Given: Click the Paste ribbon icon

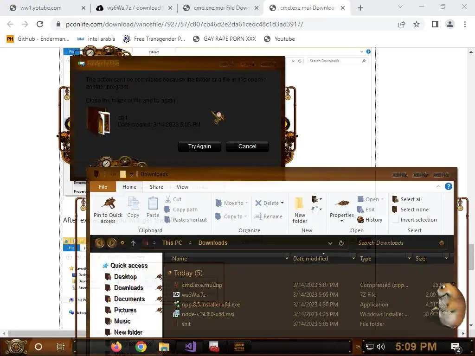Looking at the screenshot, I should (153, 203).
